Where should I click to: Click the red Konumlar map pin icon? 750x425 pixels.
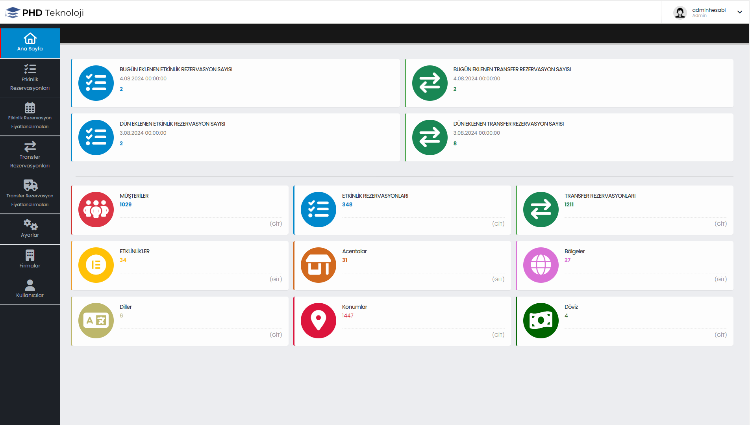coord(318,321)
